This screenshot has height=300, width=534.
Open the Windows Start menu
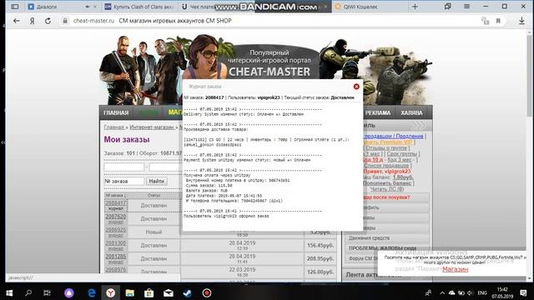(x=9, y=292)
